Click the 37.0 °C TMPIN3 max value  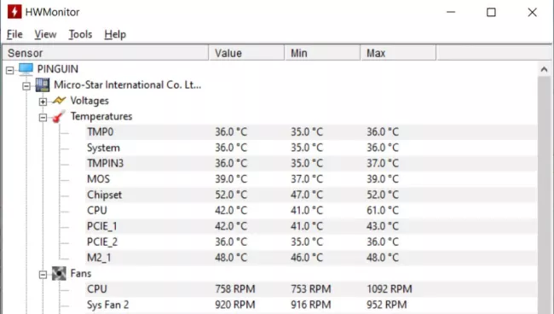[383, 163]
